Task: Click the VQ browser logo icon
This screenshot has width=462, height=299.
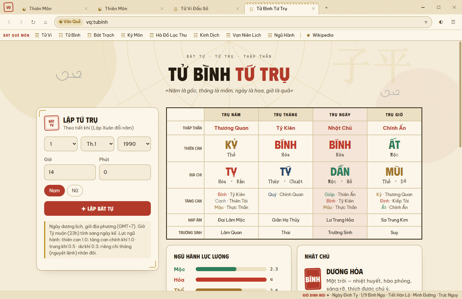Action: pyautogui.click(x=8, y=7)
